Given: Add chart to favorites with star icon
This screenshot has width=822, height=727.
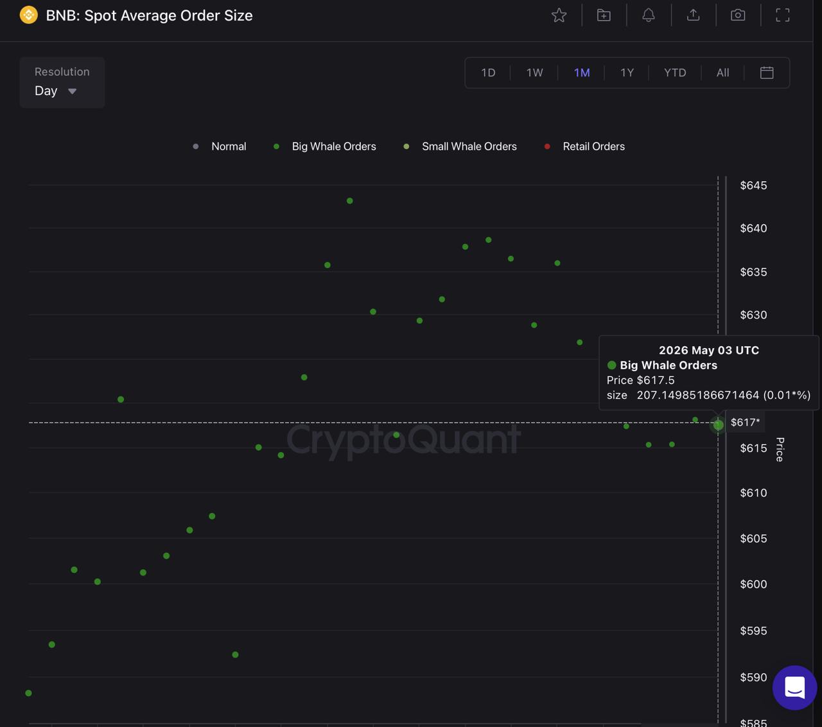Looking at the screenshot, I should 559,15.
